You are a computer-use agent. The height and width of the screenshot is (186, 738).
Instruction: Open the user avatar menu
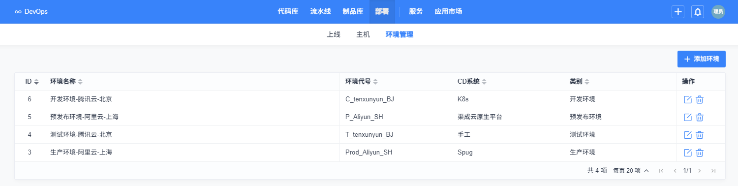click(x=718, y=12)
